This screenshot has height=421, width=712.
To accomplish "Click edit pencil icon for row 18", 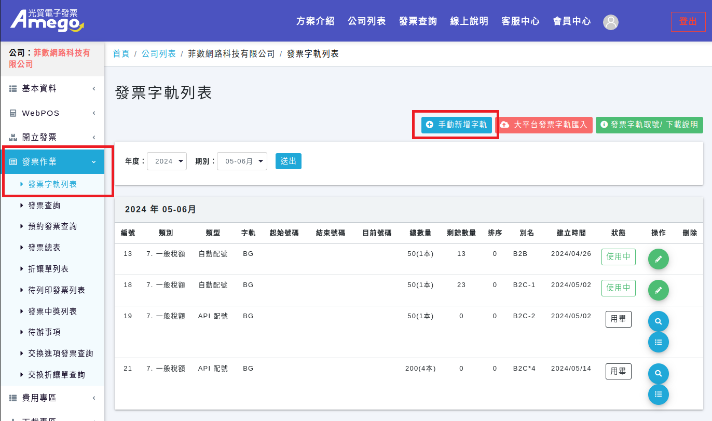I will point(659,290).
